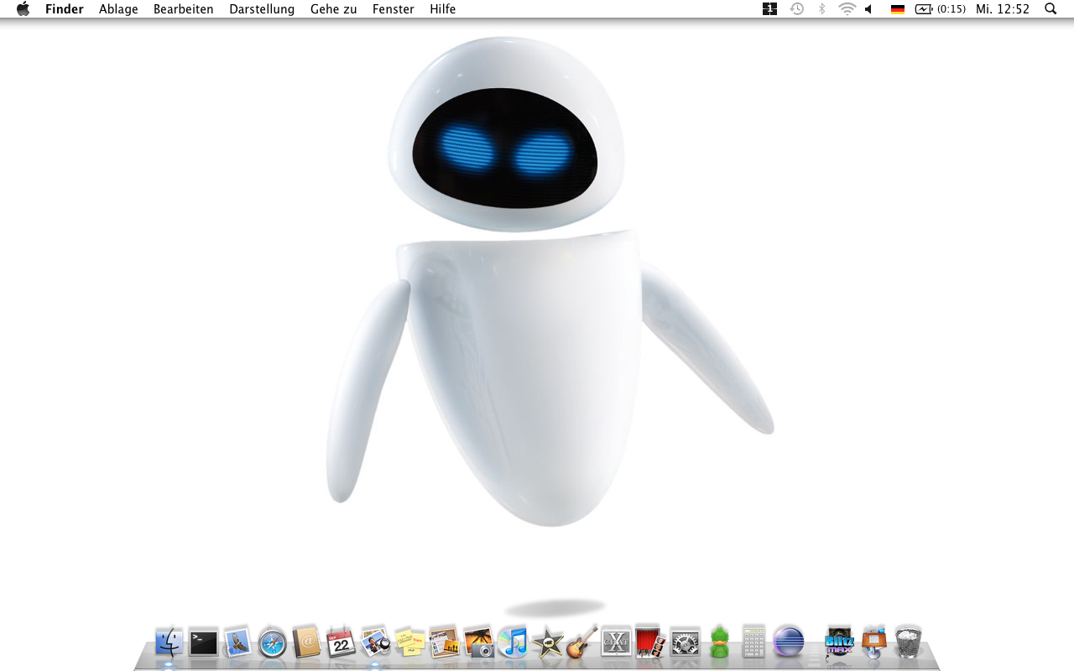Launch GarageBand guitar icon
This screenshot has height=671, width=1074.
(x=581, y=642)
